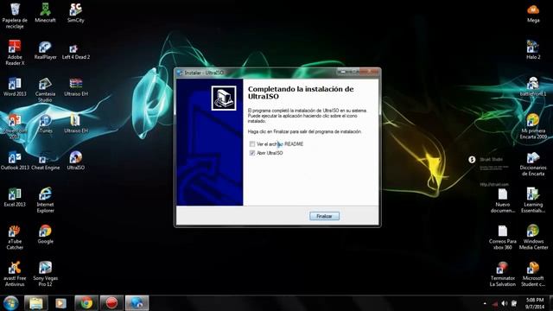Click the installer taskbar button

[x=137, y=303]
